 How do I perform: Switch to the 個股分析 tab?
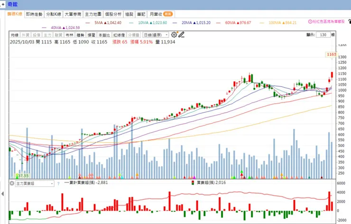[113, 14]
